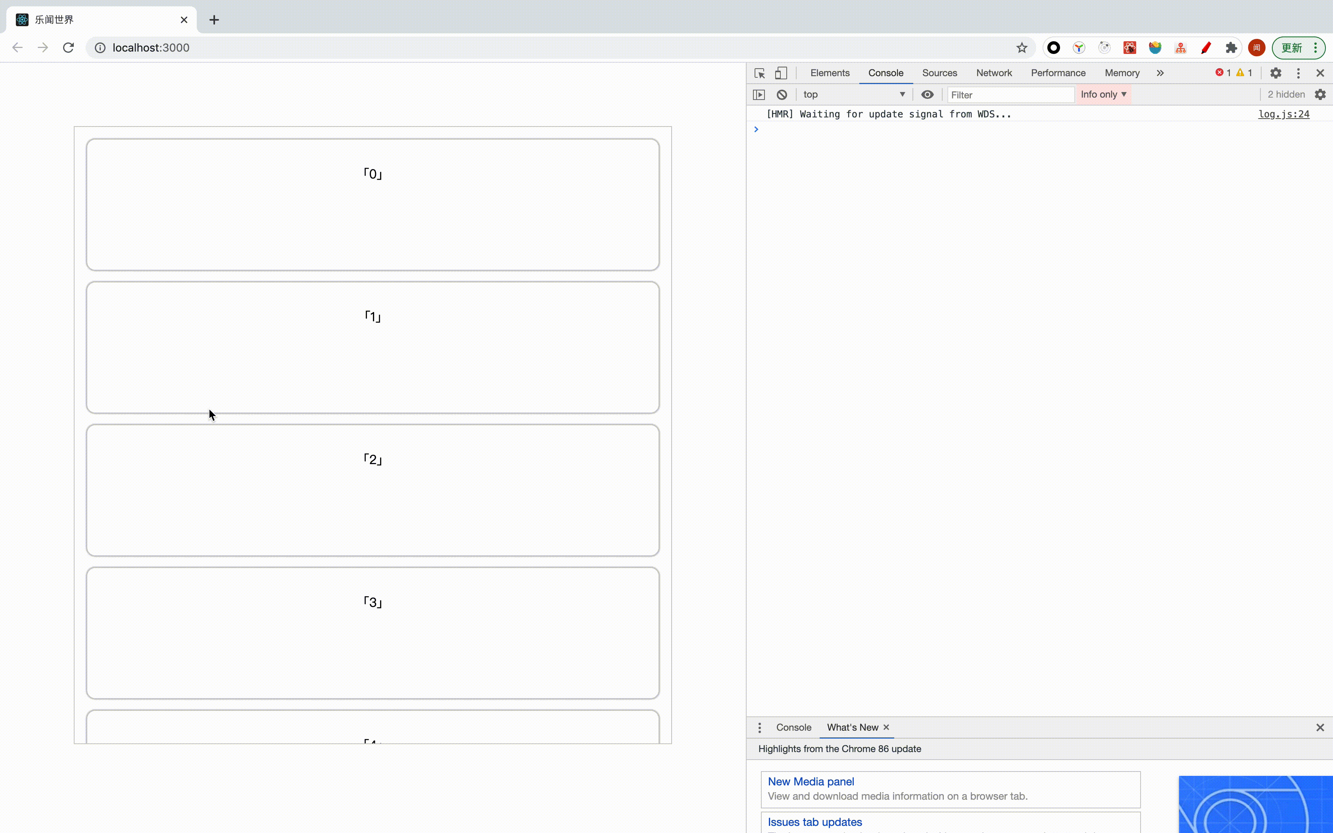This screenshot has height=833, width=1333.
Task: Click the more panels chevron icon
Action: pos(1160,72)
